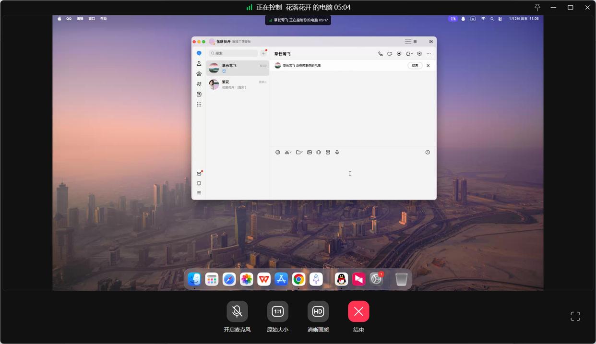Open the 窗口 menu in menu bar
The width and height of the screenshot is (596, 344).
point(92,19)
